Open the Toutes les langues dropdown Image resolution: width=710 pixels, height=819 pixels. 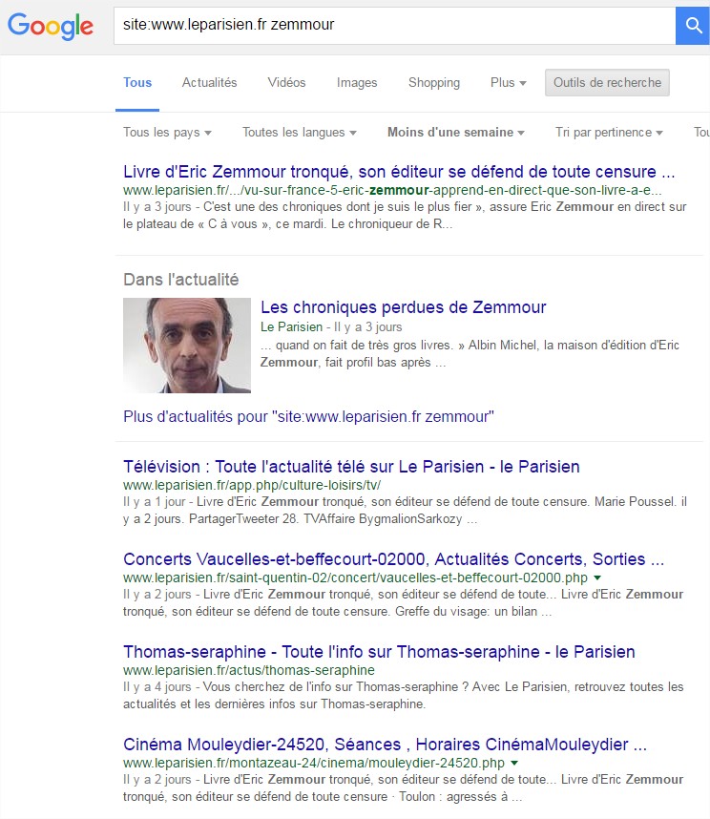point(299,132)
